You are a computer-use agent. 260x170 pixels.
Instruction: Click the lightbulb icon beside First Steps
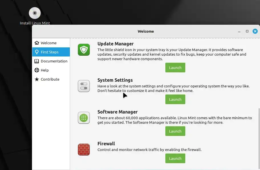37,52
